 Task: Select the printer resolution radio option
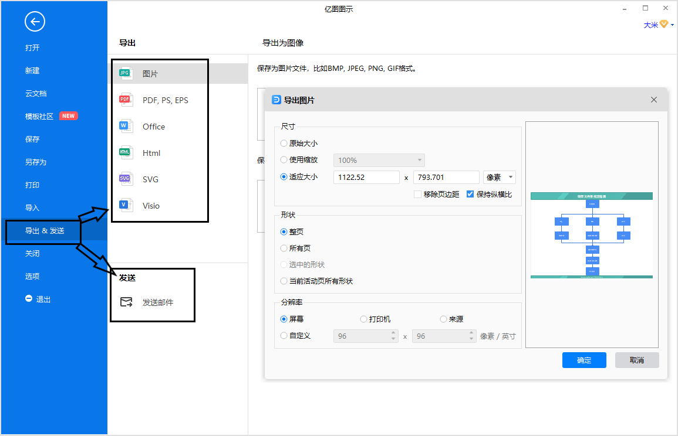click(363, 319)
